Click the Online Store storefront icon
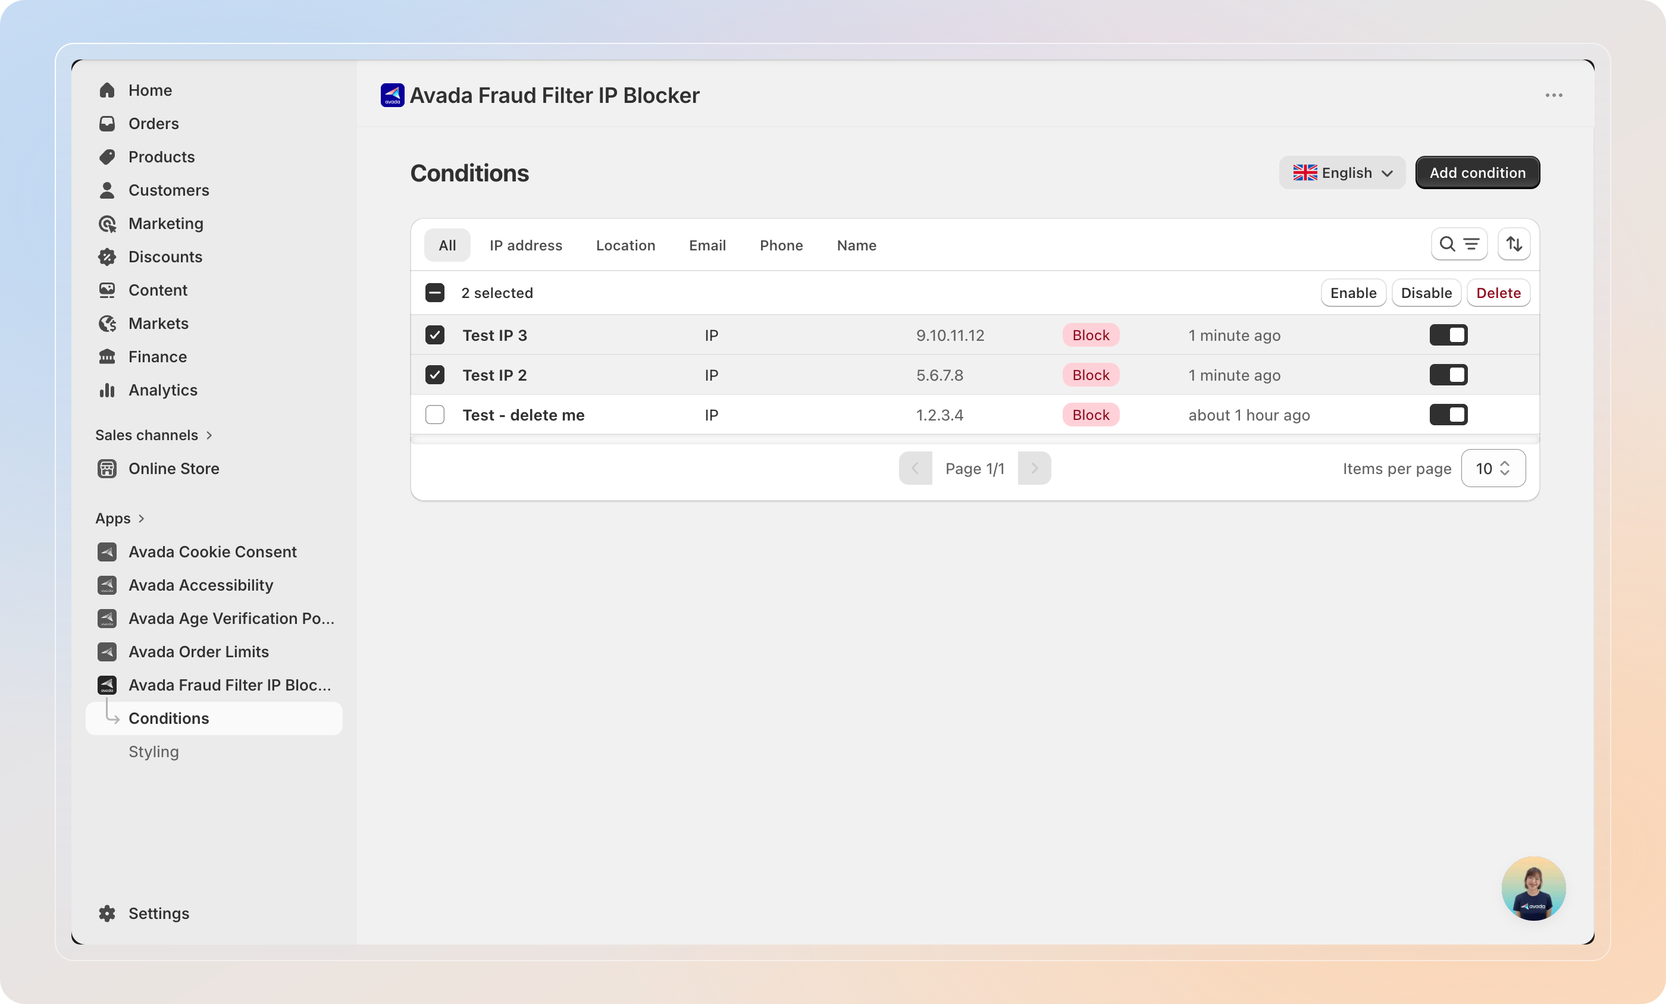Image resolution: width=1666 pixels, height=1004 pixels. (107, 469)
